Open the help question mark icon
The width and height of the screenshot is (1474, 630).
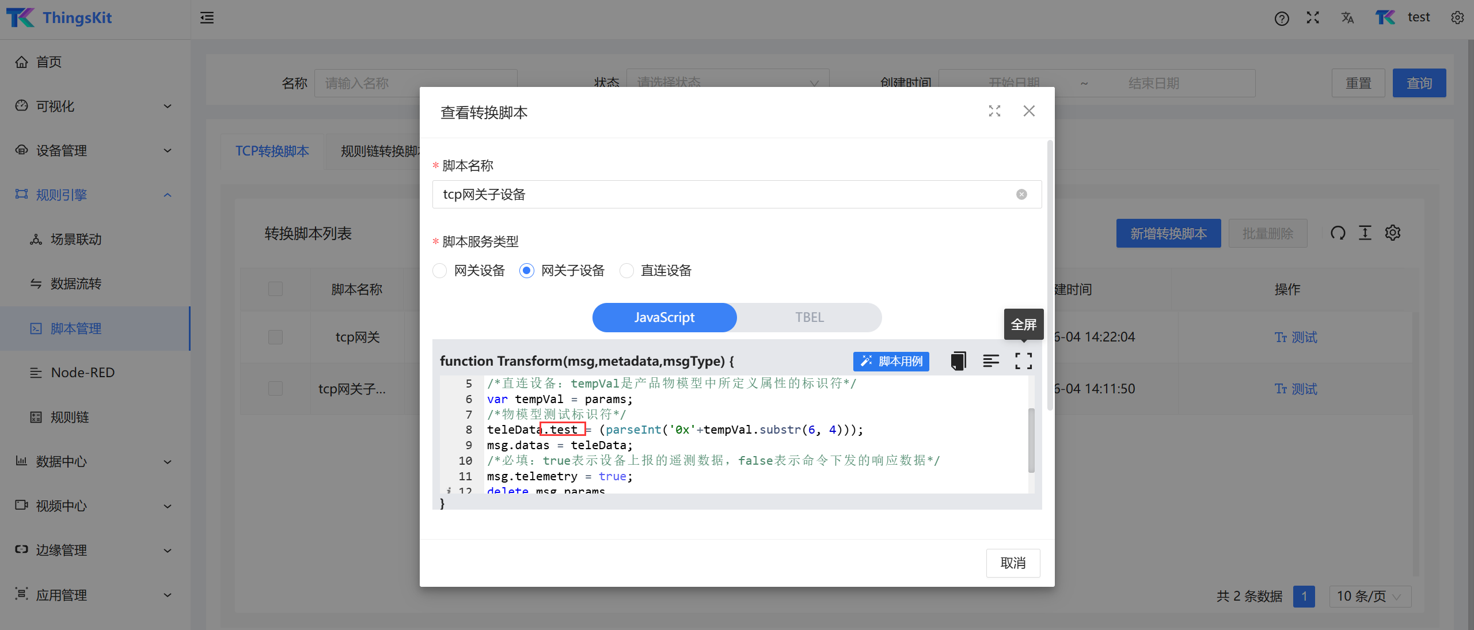pos(1282,18)
